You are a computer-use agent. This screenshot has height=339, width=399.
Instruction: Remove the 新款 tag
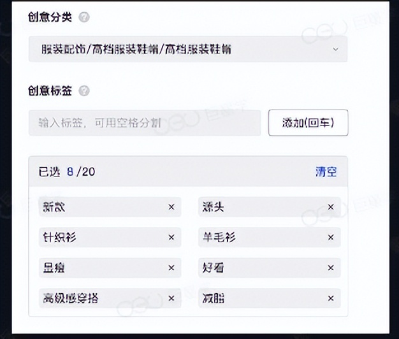[171, 207]
